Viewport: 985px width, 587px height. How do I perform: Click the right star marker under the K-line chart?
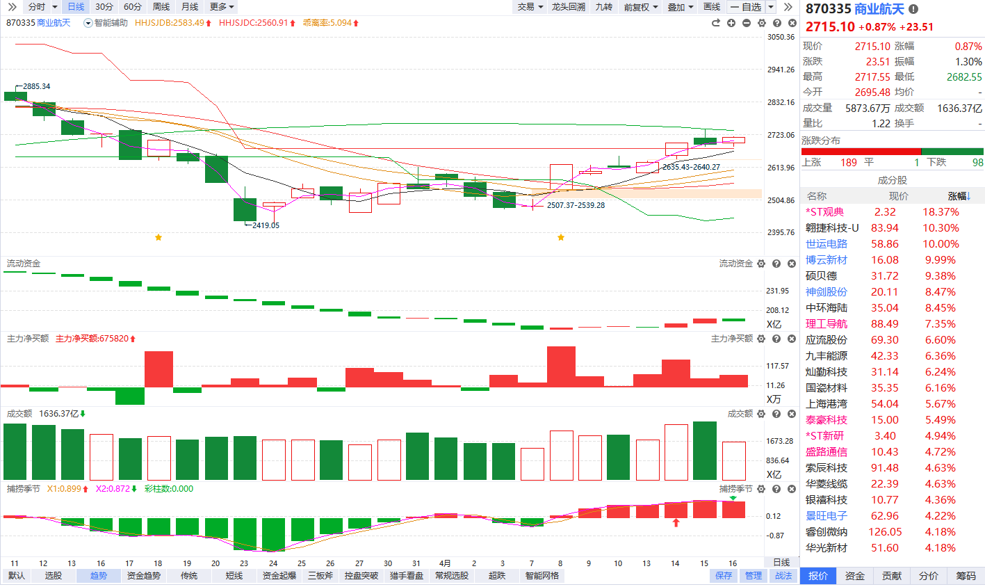point(561,237)
